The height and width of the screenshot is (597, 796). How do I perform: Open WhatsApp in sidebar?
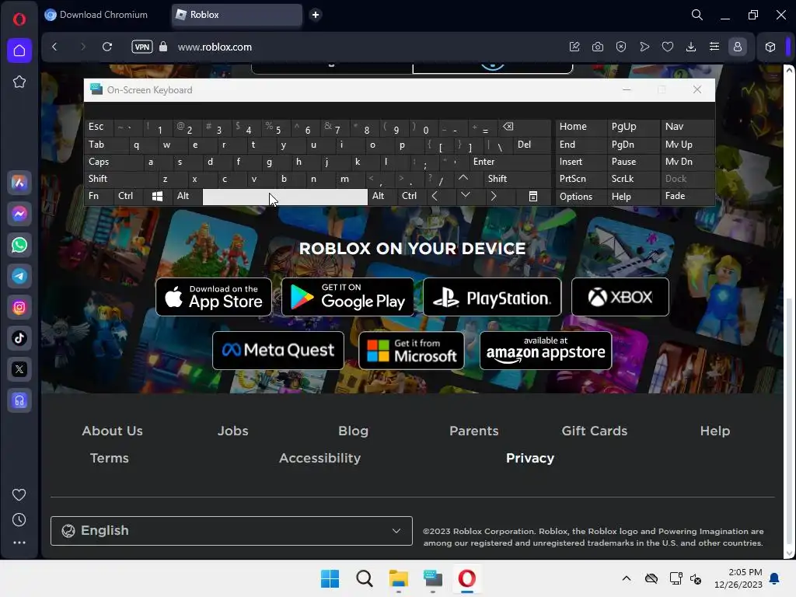pos(19,245)
